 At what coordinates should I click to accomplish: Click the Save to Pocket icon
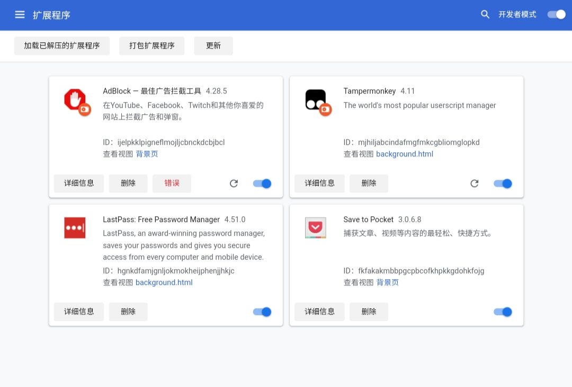(316, 228)
